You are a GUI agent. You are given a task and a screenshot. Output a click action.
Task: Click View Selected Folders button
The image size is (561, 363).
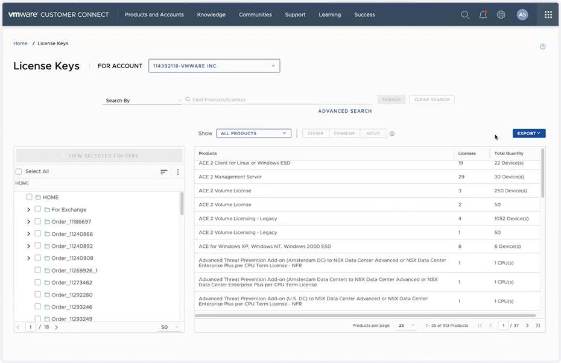click(x=100, y=156)
